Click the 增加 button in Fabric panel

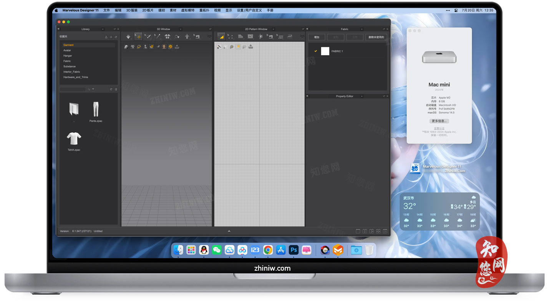click(x=317, y=37)
